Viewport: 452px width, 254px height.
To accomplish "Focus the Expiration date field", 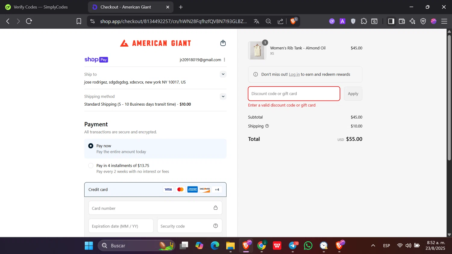I will click(121, 226).
